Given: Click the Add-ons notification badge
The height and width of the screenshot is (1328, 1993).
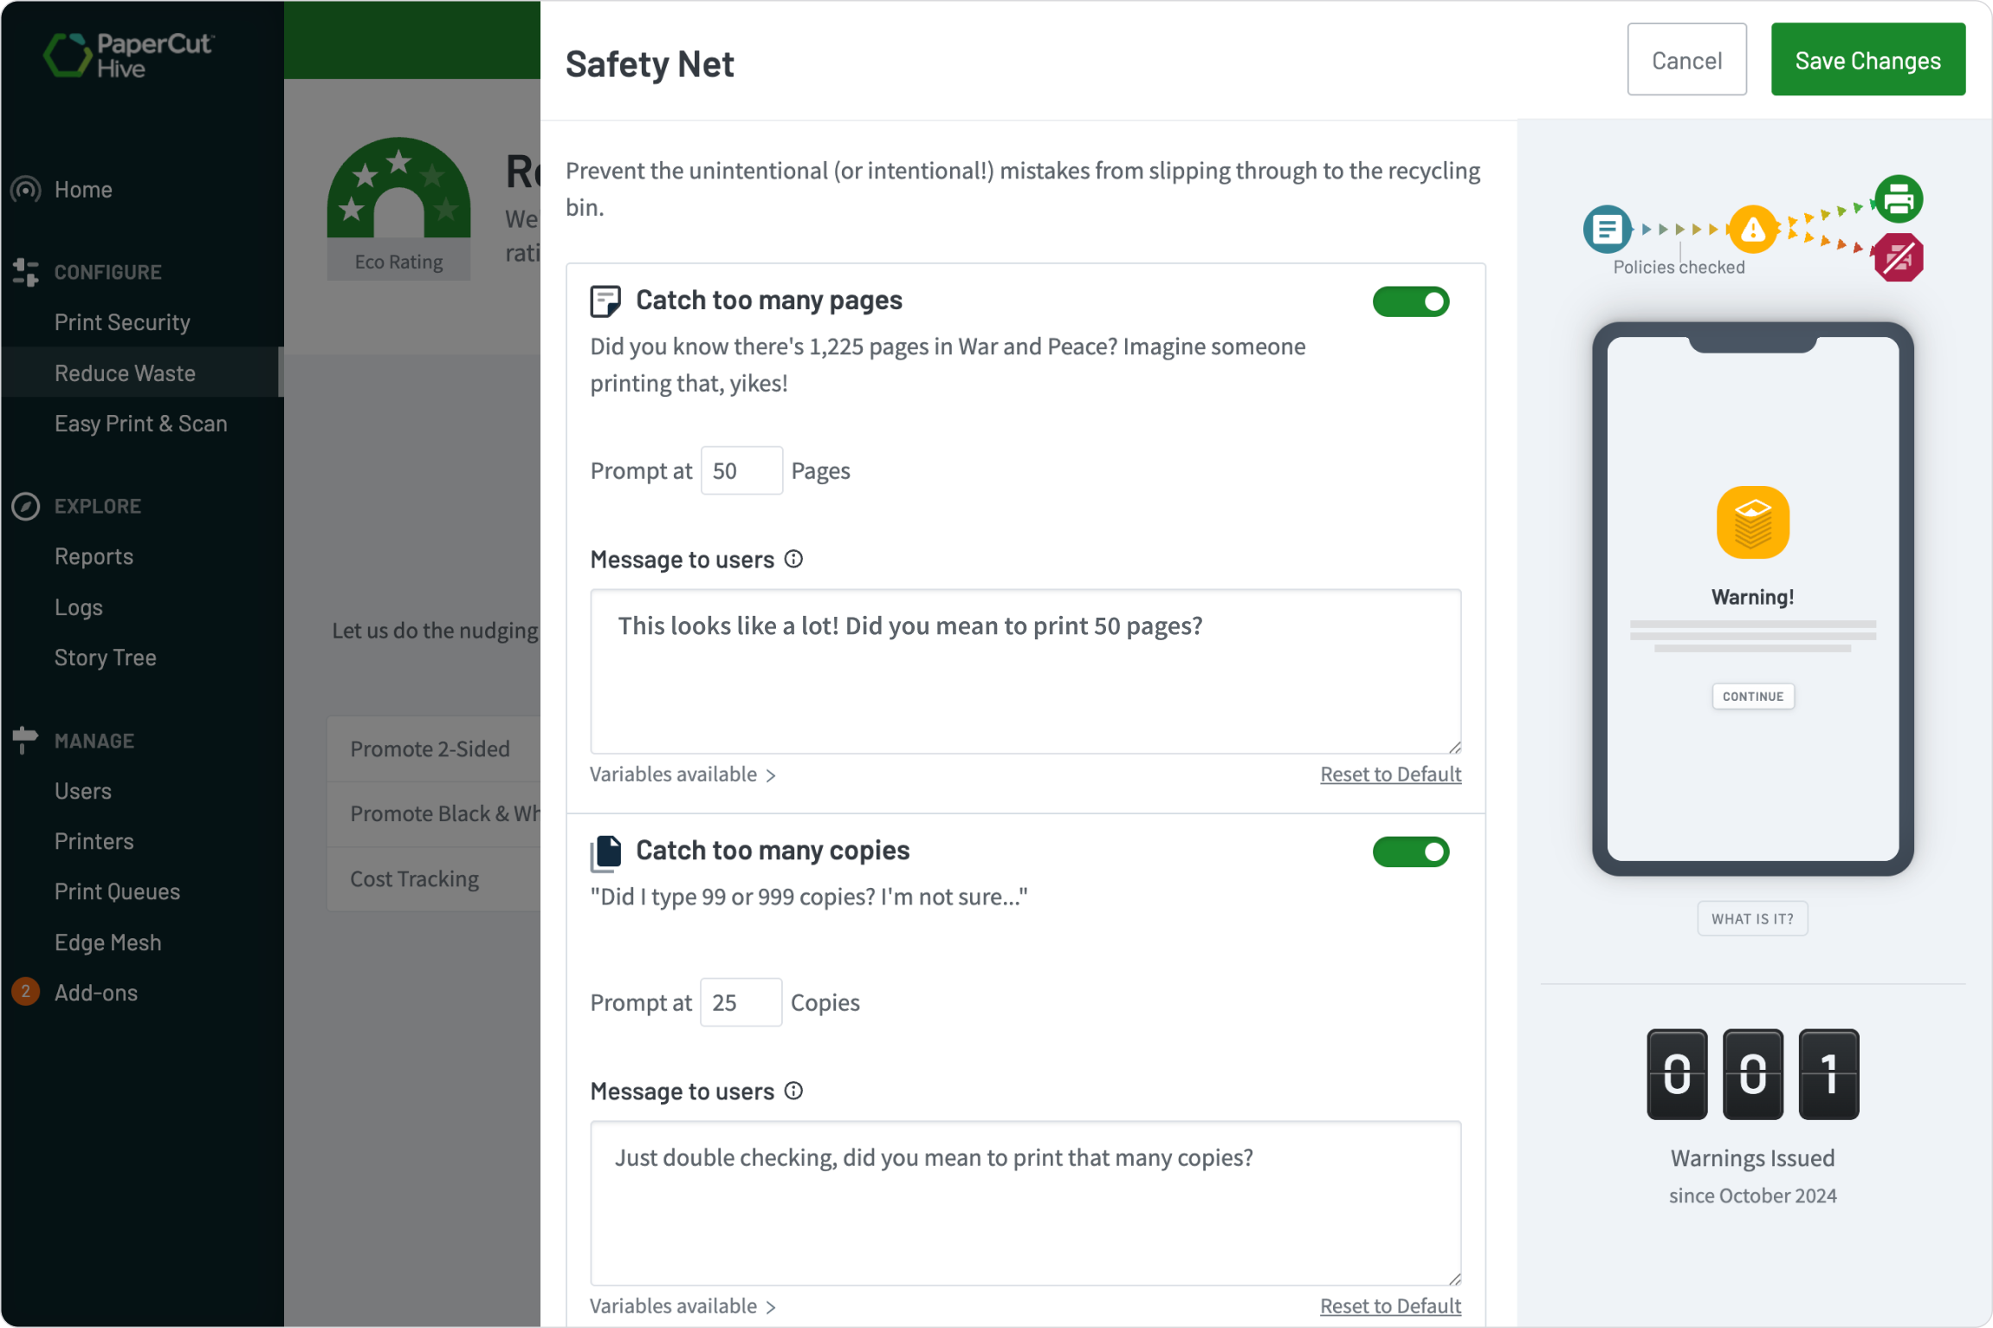Looking at the screenshot, I should point(25,992).
